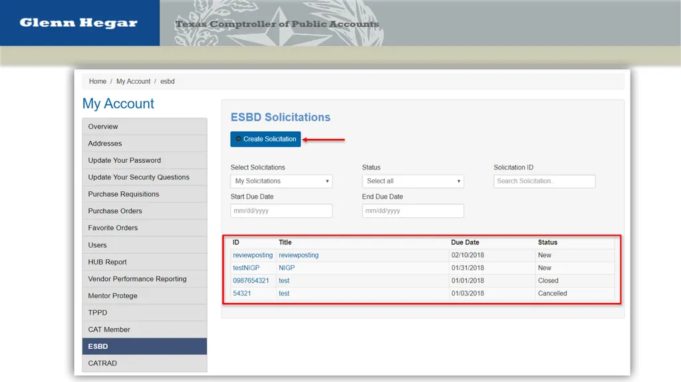Open solicitation ID testNIGP

pos(246,268)
